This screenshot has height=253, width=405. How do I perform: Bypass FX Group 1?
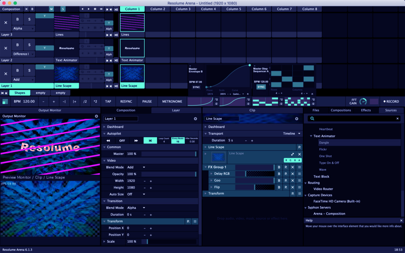[x=279, y=167]
